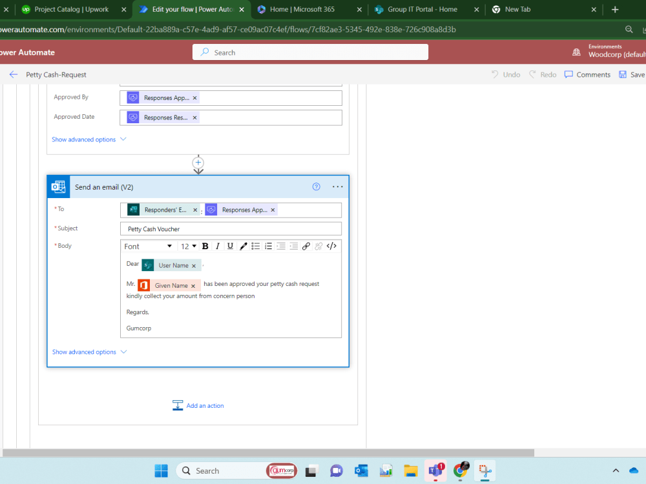Remove User Name token from body
The image size is (646, 484).
click(x=194, y=266)
